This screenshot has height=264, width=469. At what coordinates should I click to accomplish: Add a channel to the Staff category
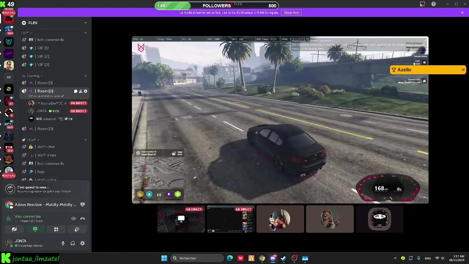pos(85,140)
